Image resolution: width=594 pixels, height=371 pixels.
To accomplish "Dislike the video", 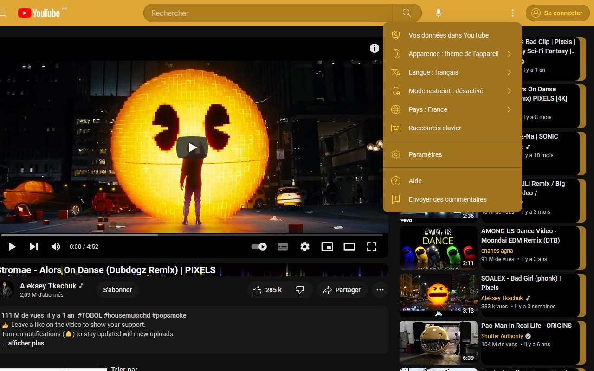I will click(300, 290).
